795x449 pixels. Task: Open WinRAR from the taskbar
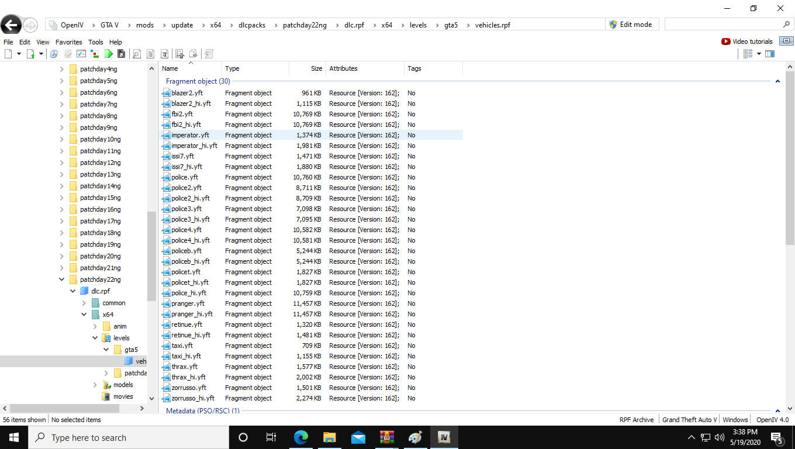(x=386, y=437)
